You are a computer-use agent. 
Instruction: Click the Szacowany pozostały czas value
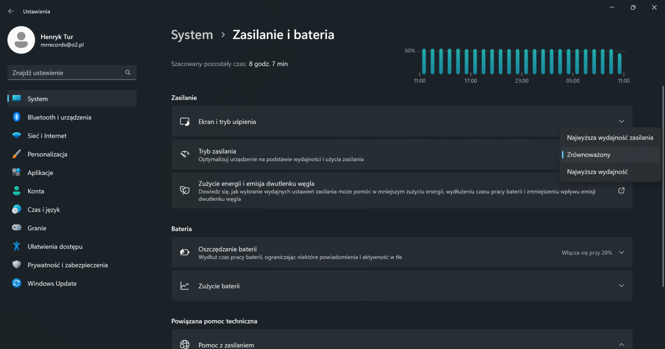[268, 64]
